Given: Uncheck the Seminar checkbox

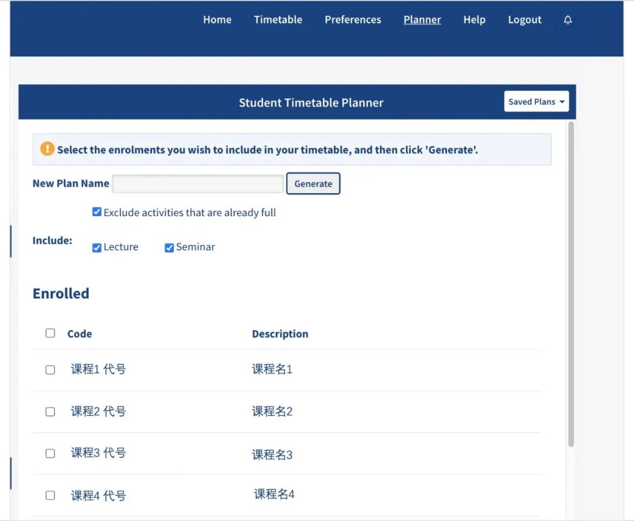Looking at the screenshot, I should [169, 247].
